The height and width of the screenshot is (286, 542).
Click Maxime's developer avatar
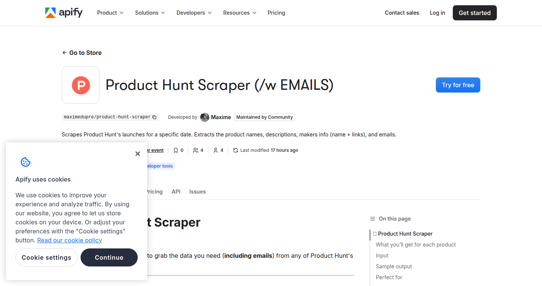(205, 117)
